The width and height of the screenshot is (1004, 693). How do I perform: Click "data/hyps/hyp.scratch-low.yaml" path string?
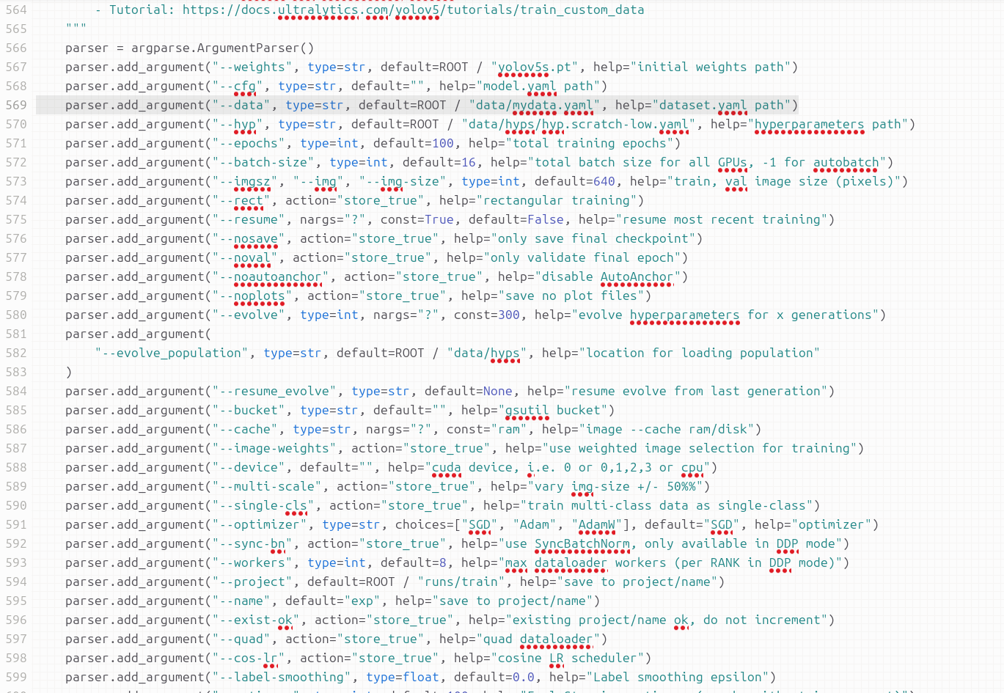coord(579,124)
